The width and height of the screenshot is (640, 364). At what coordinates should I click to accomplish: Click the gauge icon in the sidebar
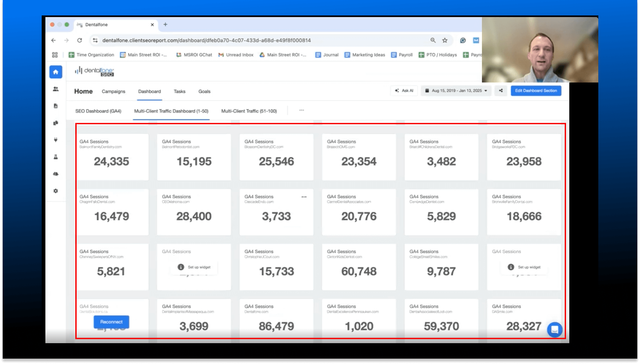56,174
